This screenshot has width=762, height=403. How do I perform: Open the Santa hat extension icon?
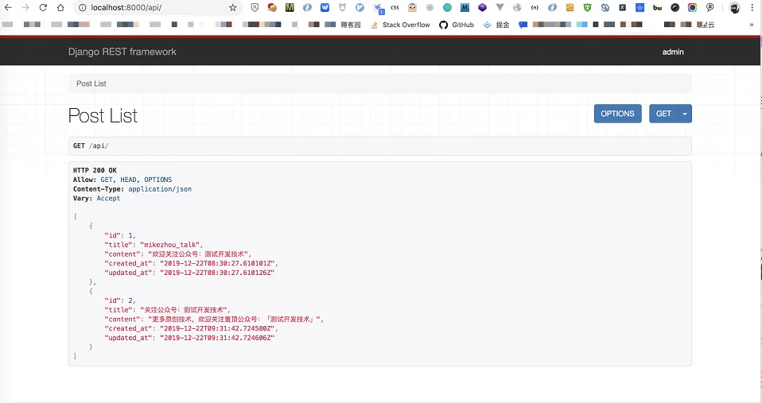point(272,7)
